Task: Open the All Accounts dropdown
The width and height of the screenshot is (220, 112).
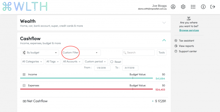Action: pyautogui.click(x=72, y=62)
